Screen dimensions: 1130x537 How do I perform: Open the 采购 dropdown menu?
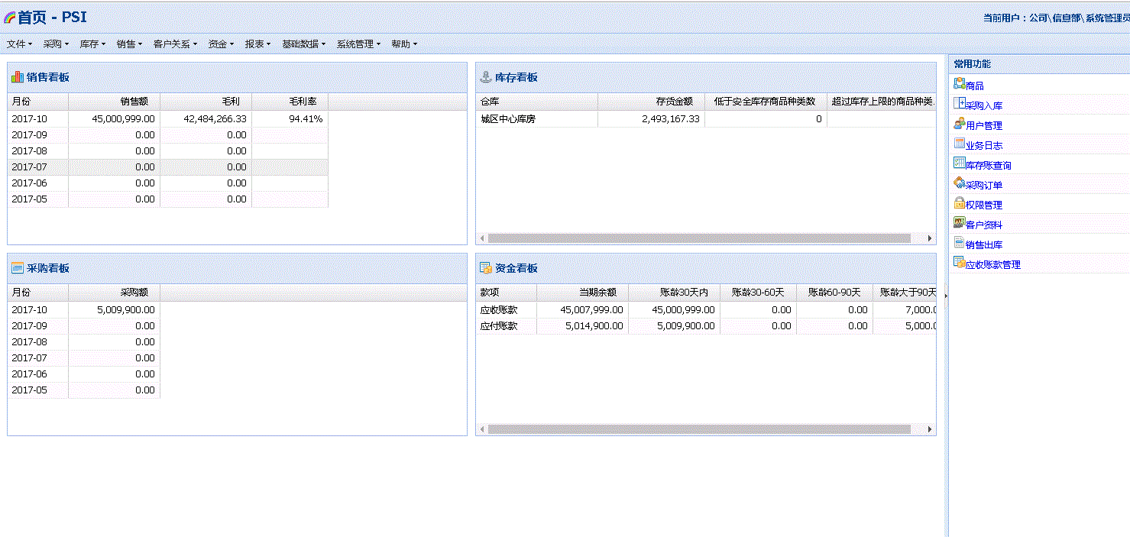[x=56, y=44]
